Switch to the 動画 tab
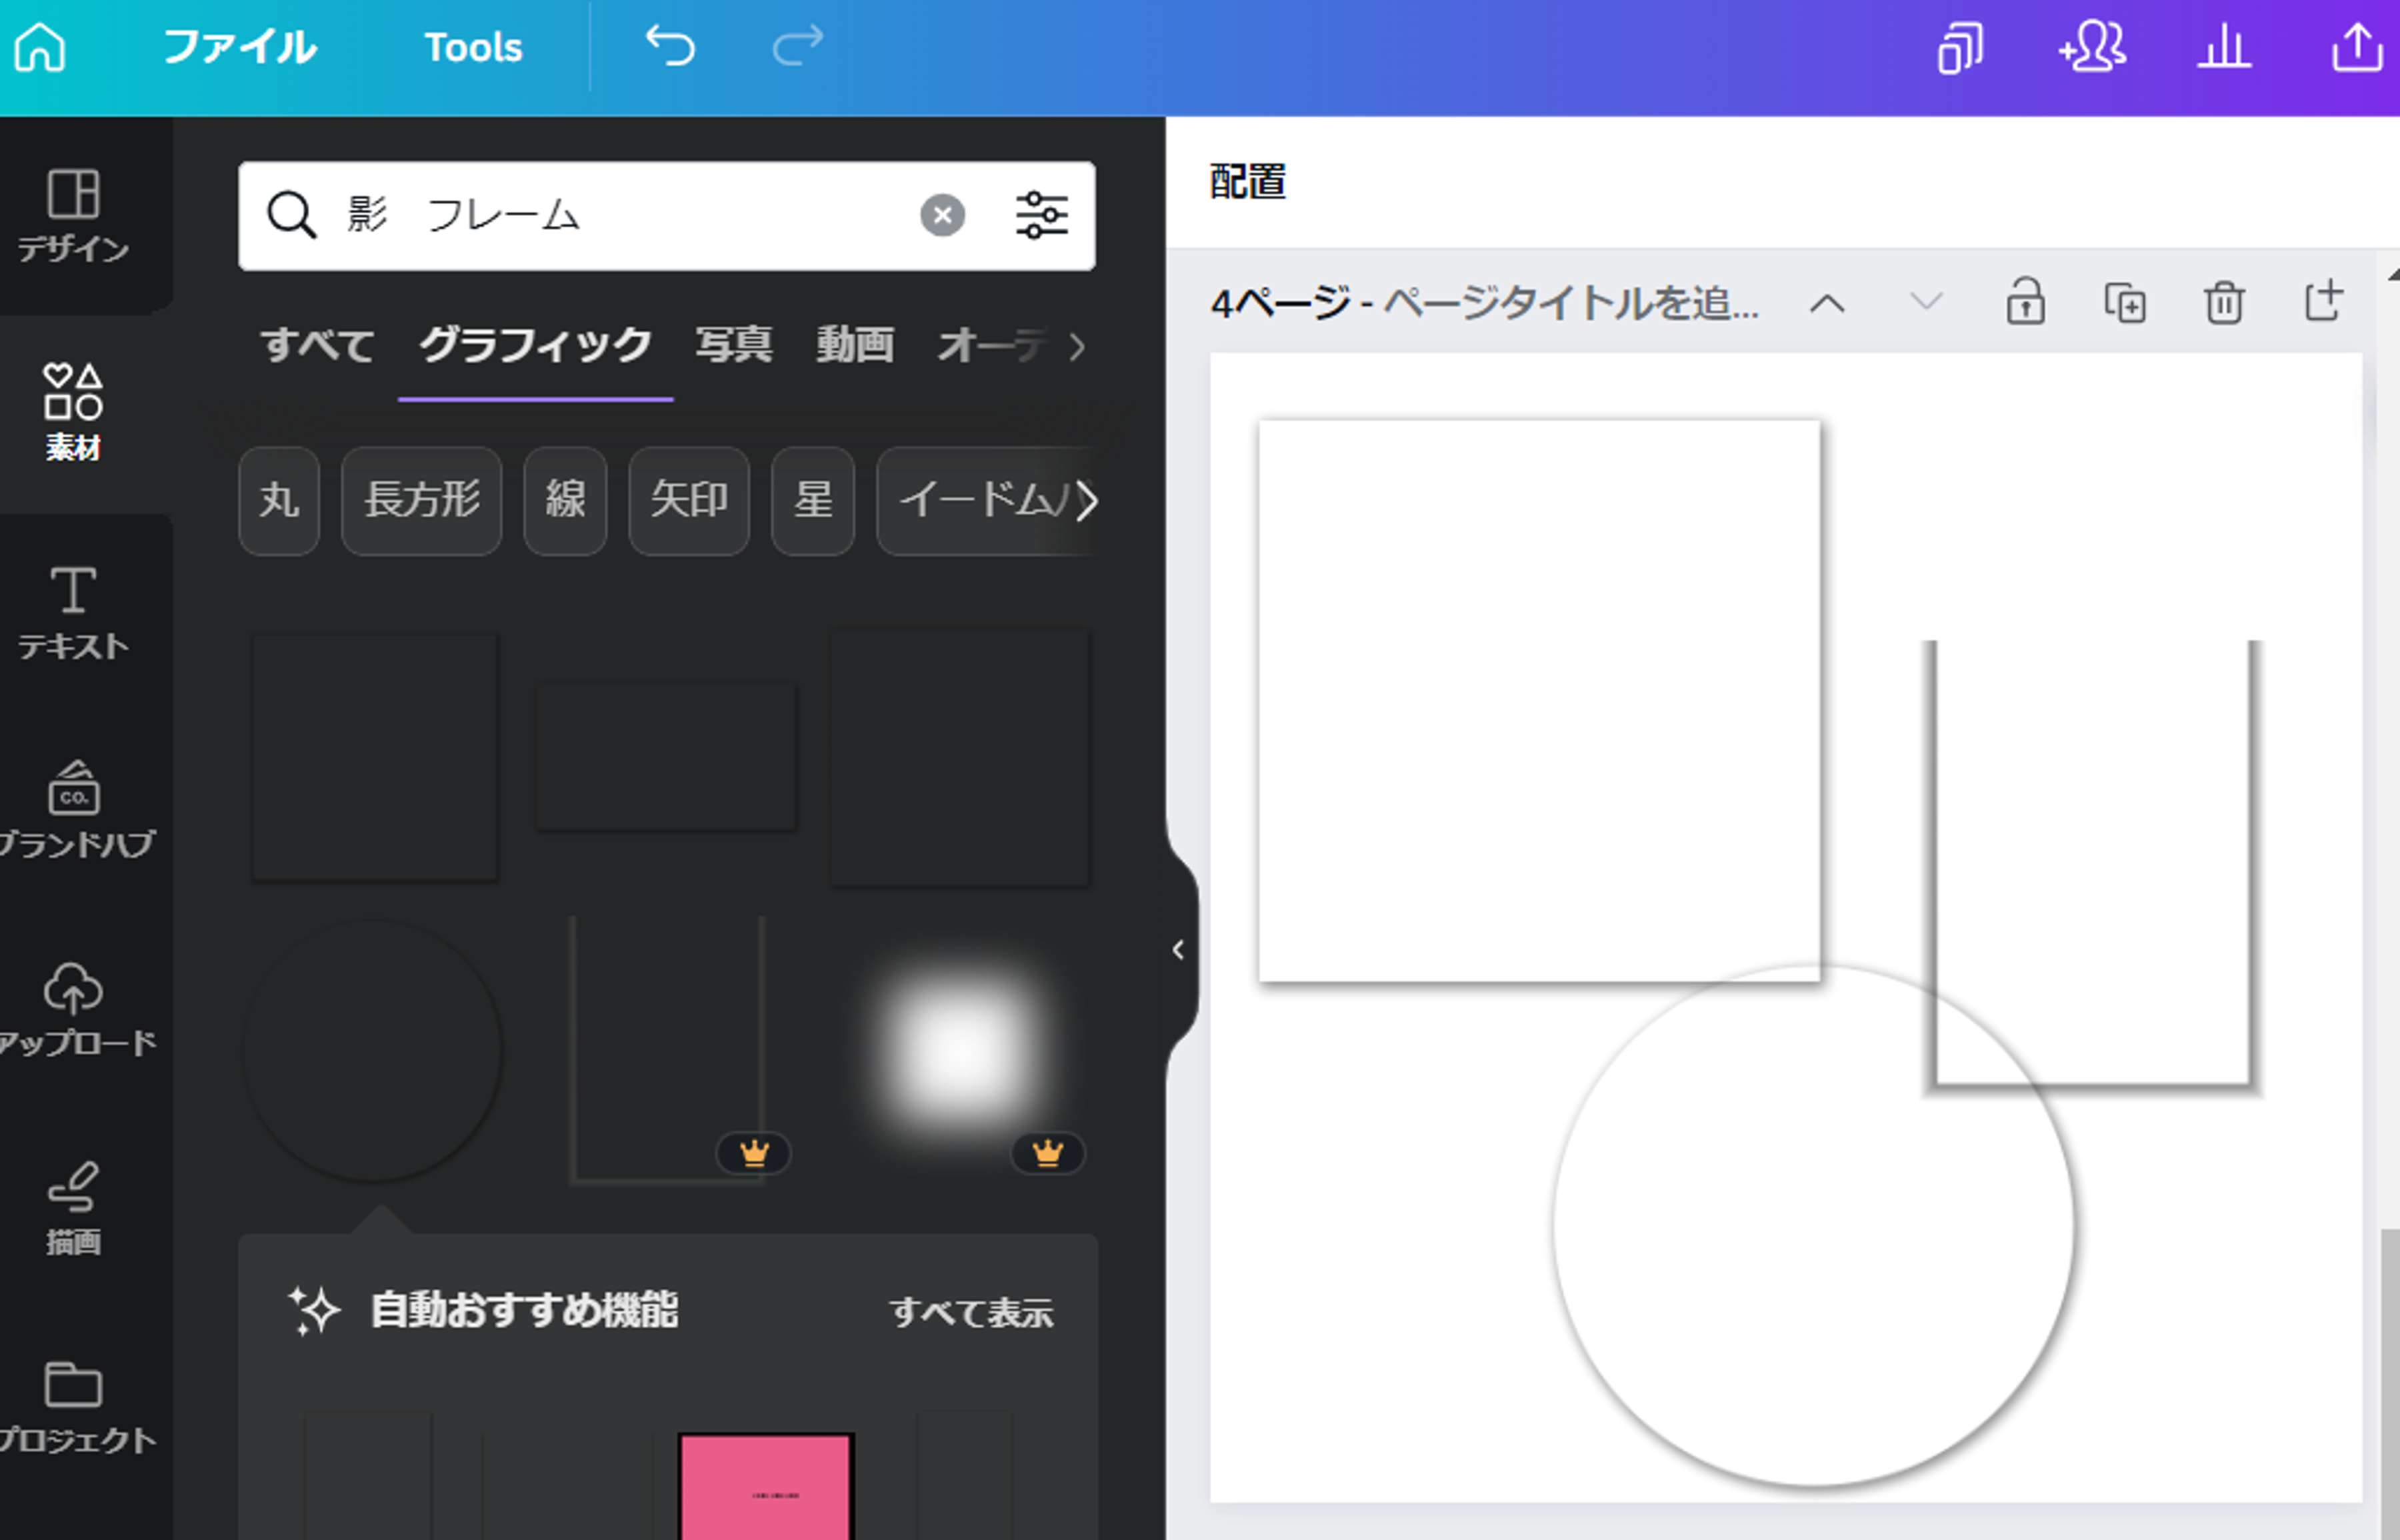This screenshot has width=2400, height=1540. [855, 345]
